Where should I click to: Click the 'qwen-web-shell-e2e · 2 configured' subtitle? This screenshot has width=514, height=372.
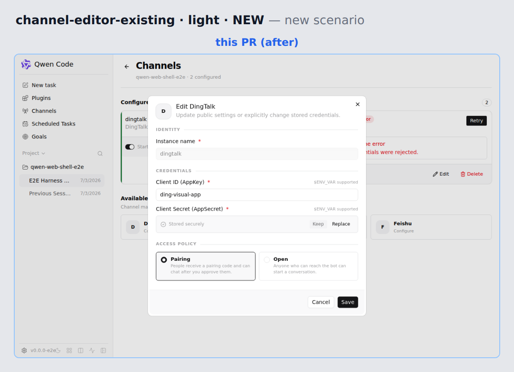coord(178,77)
